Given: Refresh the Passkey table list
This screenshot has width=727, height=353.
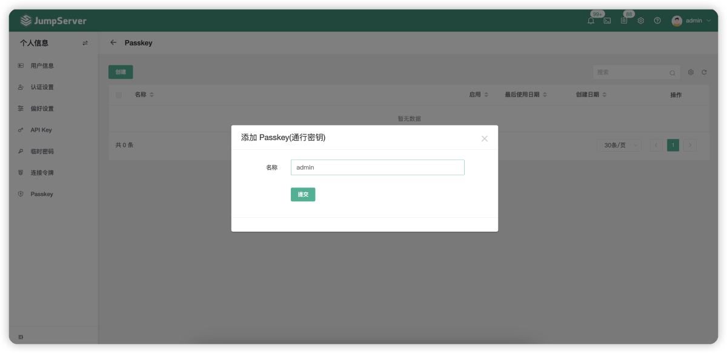Looking at the screenshot, I should 704,72.
